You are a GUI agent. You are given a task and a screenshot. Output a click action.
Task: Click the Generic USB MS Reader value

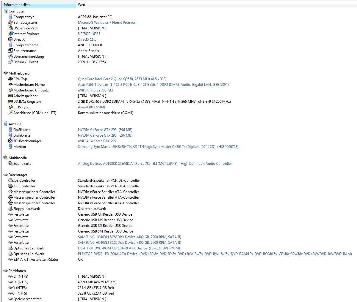[x=106, y=220]
